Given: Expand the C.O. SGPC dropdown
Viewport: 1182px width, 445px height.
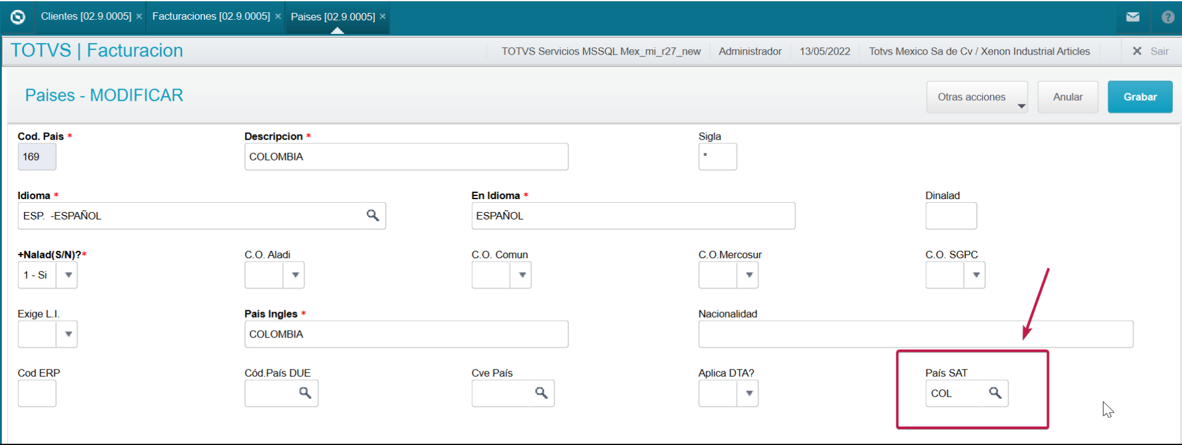Looking at the screenshot, I should (x=976, y=275).
